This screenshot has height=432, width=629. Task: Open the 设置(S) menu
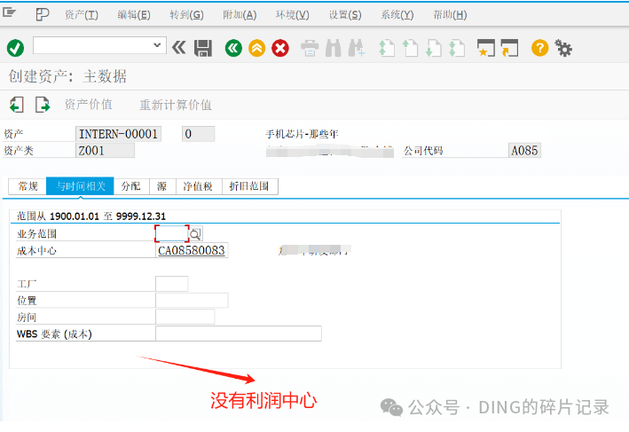tap(345, 15)
